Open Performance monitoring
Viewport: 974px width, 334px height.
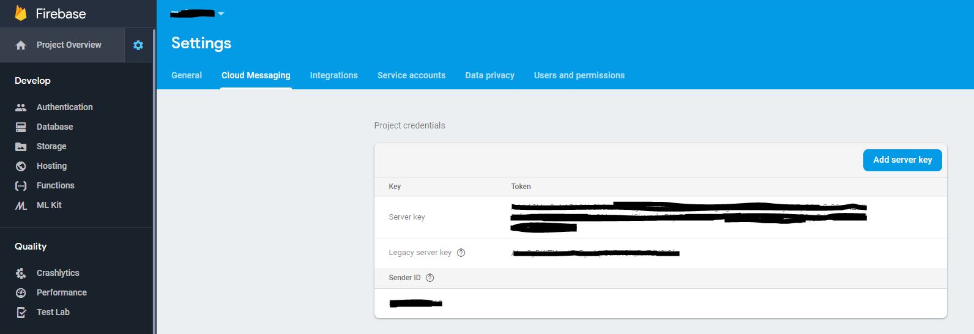point(62,292)
